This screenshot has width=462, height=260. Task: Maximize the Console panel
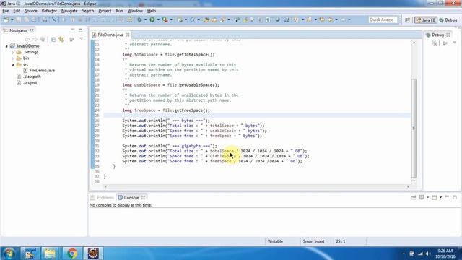click(x=455, y=197)
